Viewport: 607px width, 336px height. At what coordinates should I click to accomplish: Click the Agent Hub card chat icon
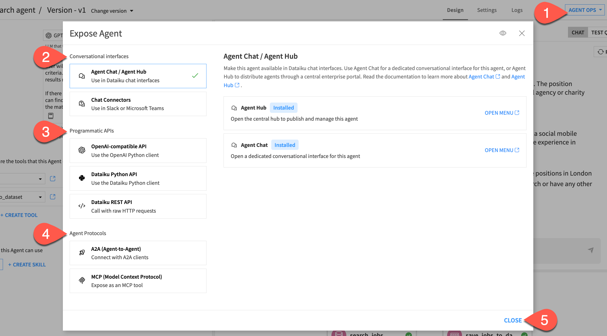pos(234,108)
